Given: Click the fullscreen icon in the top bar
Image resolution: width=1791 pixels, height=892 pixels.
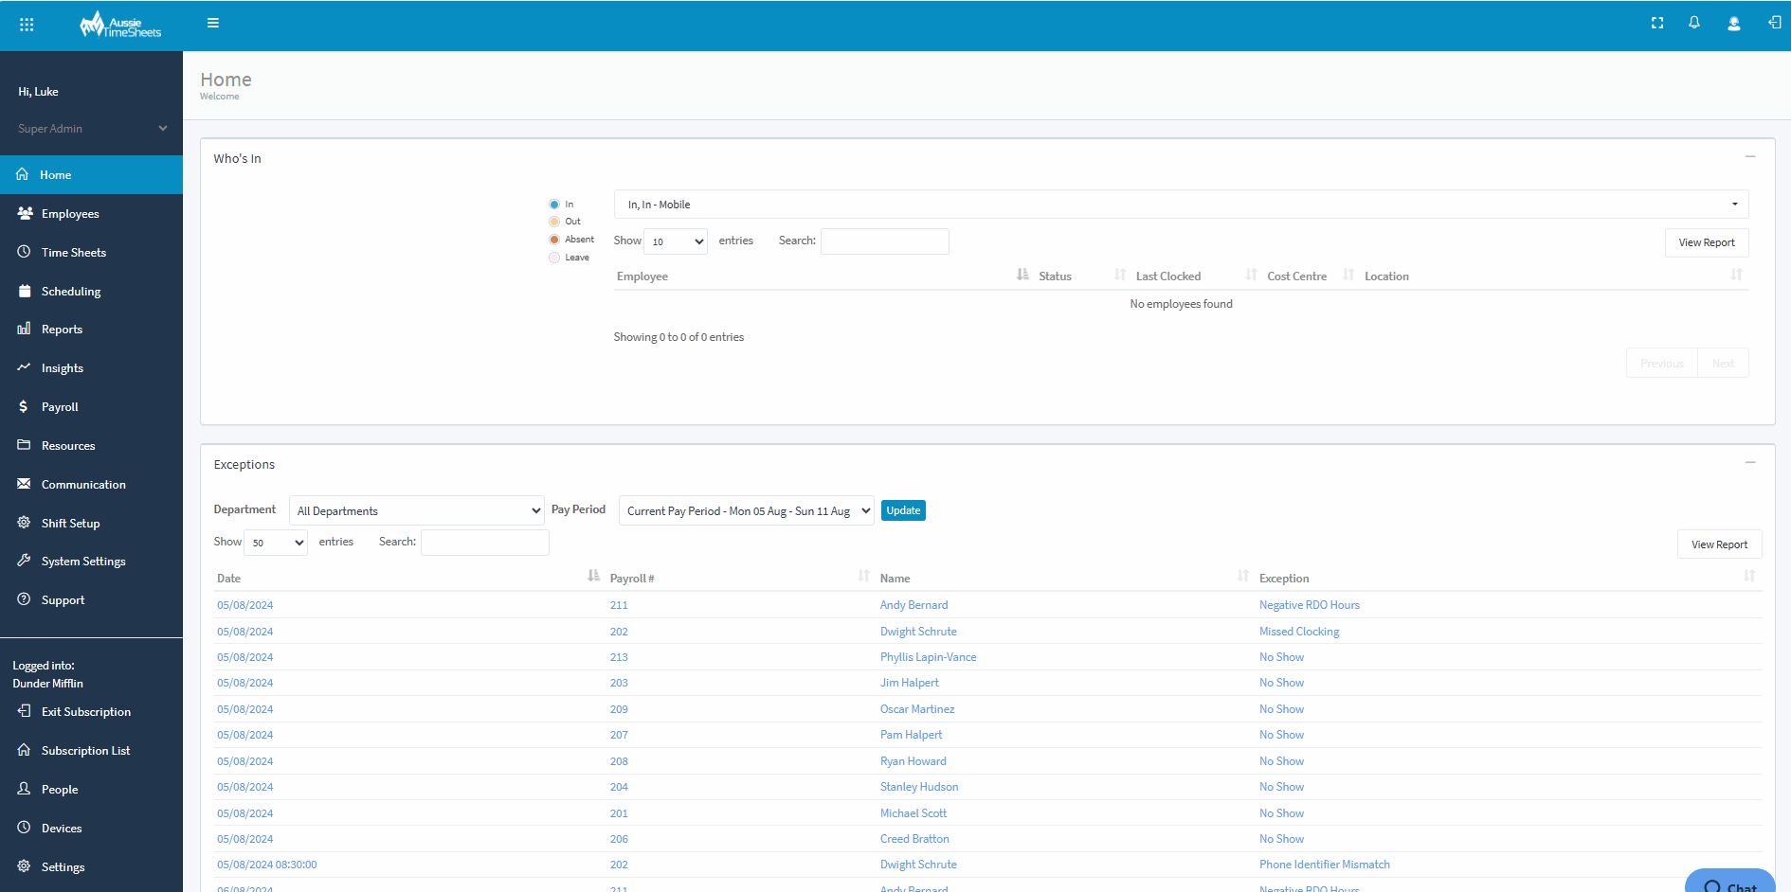Looking at the screenshot, I should click(x=1656, y=23).
